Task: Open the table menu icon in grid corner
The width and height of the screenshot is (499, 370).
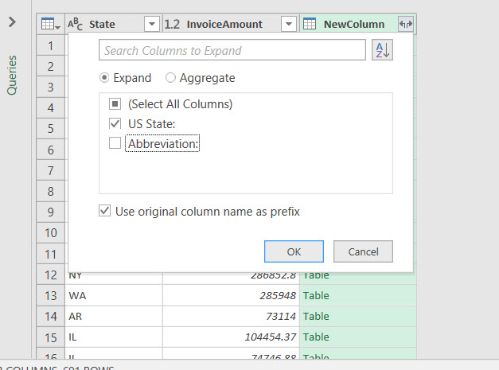Action: tap(50, 25)
